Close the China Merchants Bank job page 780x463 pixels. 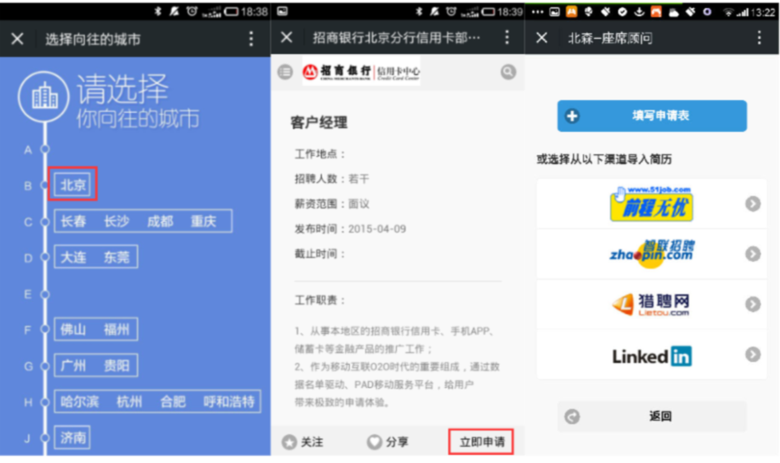(287, 37)
